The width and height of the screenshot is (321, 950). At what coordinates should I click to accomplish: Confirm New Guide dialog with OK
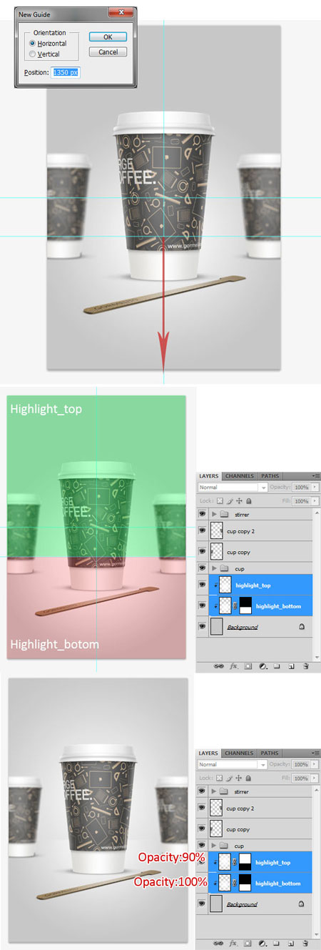(x=108, y=36)
